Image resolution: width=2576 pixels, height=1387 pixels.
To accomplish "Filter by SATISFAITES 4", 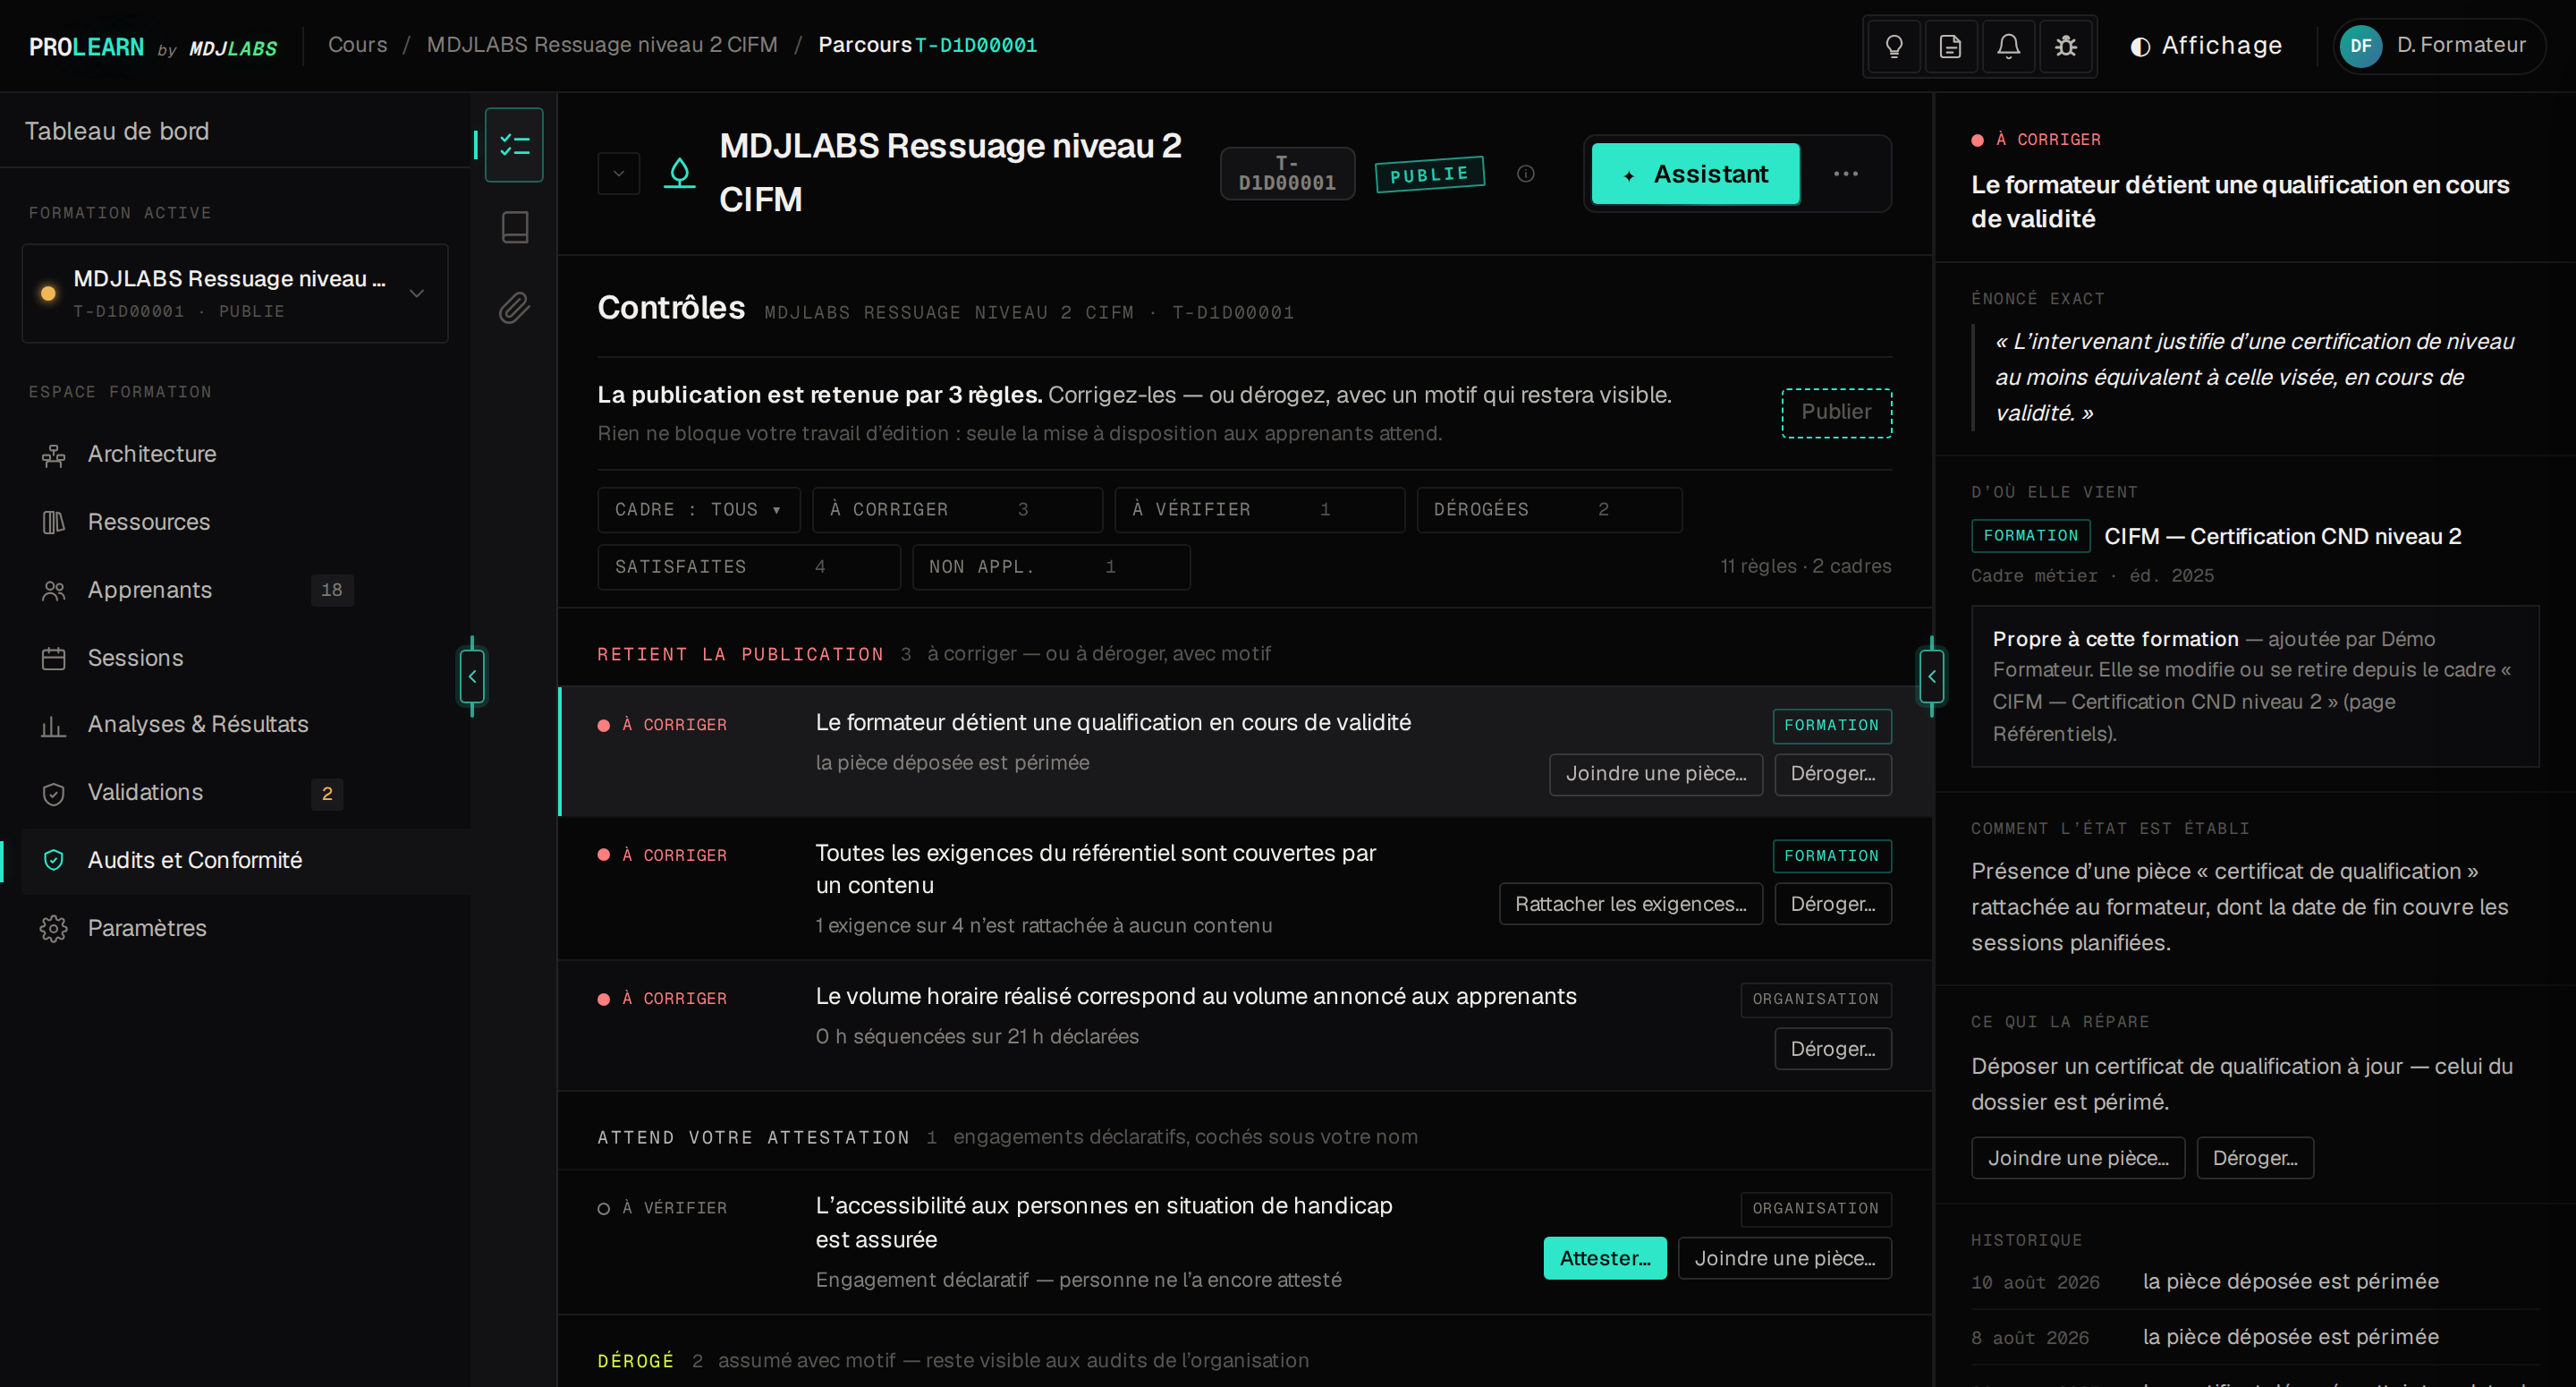I will [749, 566].
